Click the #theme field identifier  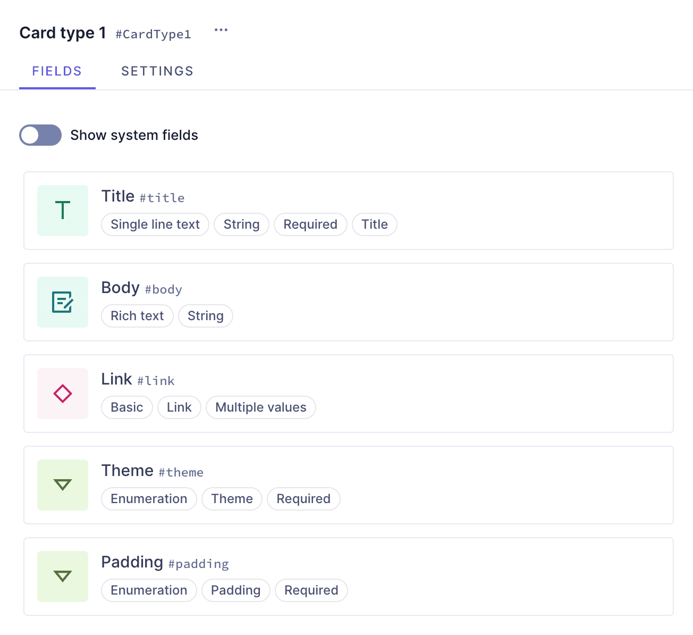pos(181,472)
